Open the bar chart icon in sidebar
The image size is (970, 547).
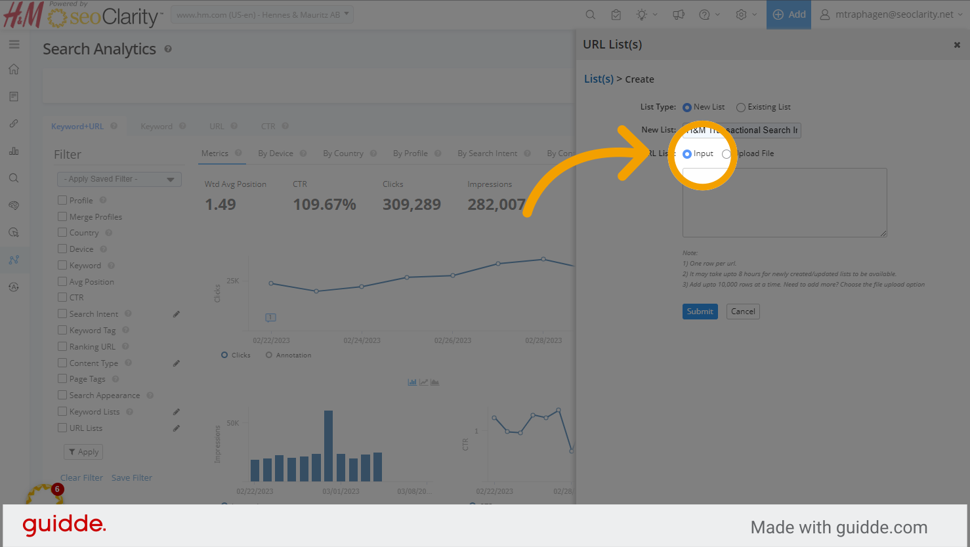(14, 151)
